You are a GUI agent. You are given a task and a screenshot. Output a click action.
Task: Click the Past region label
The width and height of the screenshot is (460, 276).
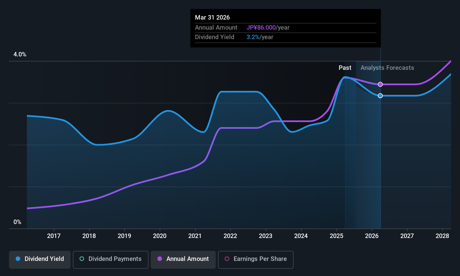(345, 68)
